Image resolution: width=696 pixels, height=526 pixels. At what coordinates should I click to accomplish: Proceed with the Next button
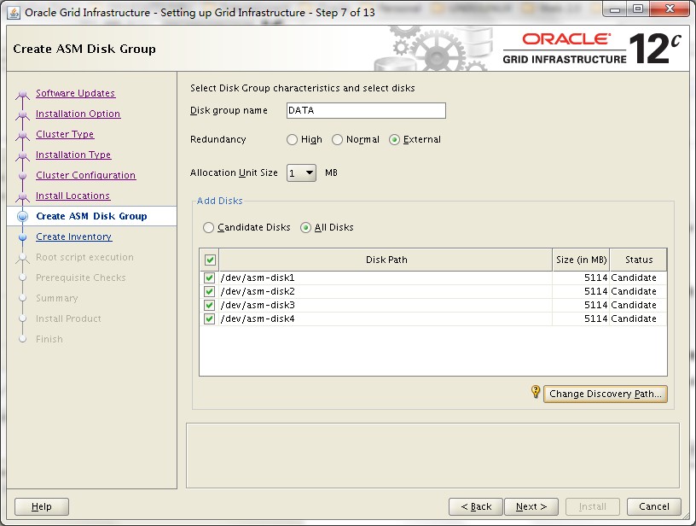click(x=531, y=506)
